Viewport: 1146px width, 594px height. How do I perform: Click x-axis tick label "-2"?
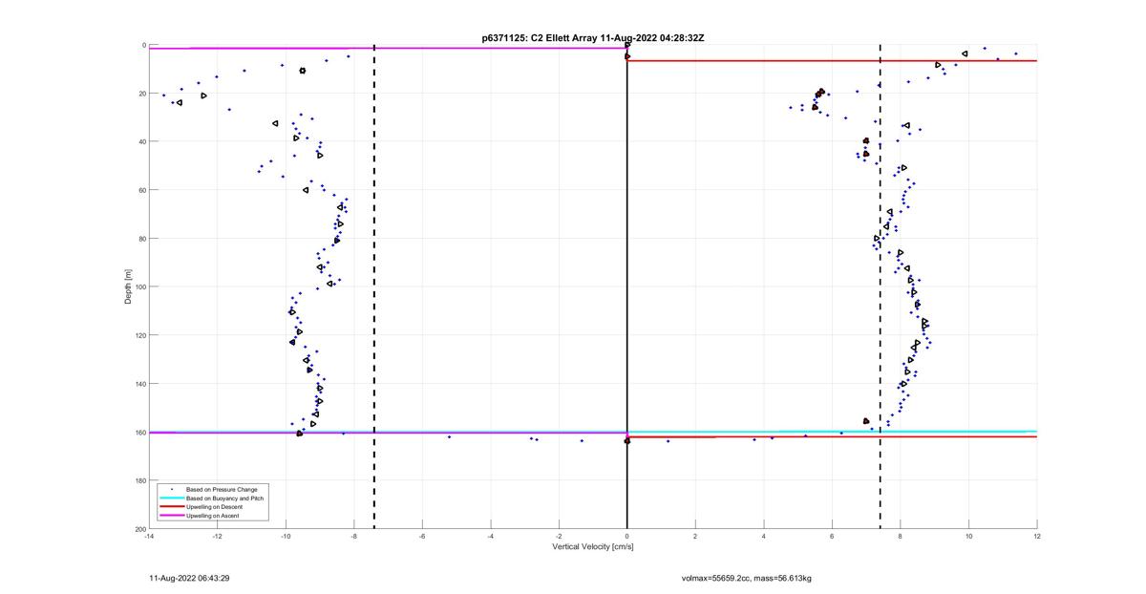559,536
